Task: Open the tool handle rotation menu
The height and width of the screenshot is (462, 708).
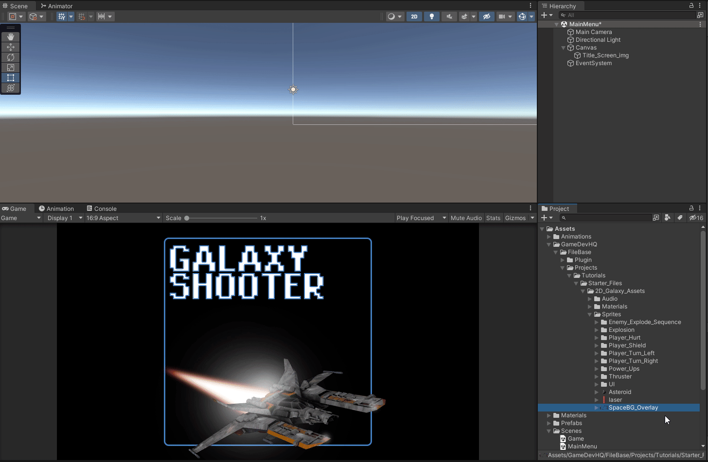Action: [x=36, y=17]
